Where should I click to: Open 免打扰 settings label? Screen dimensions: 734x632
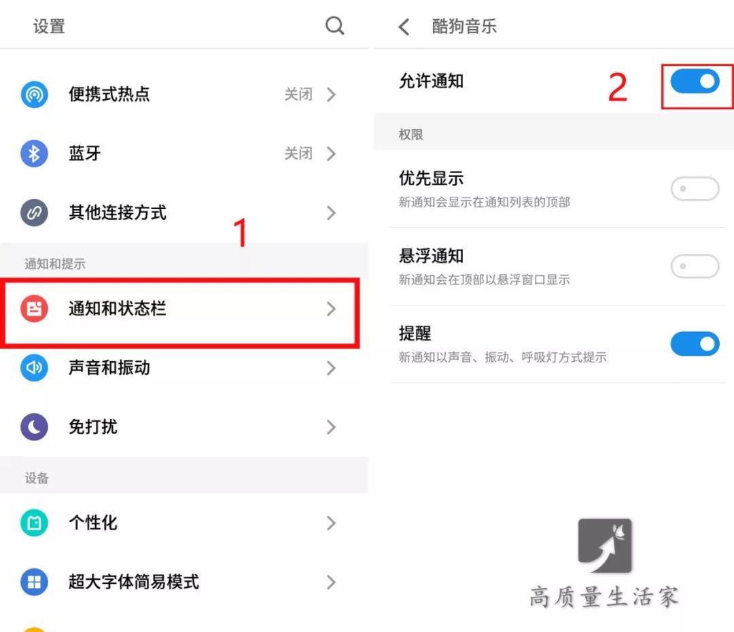tap(92, 427)
